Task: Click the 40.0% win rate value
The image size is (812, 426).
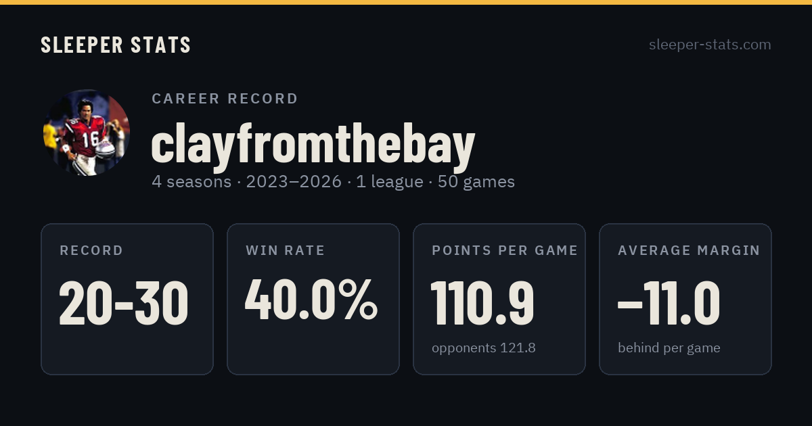Action: [x=311, y=300]
